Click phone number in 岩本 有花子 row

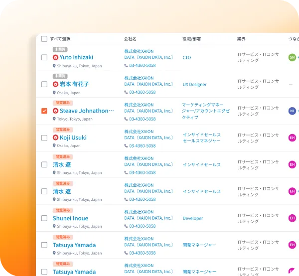click(143, 92)
